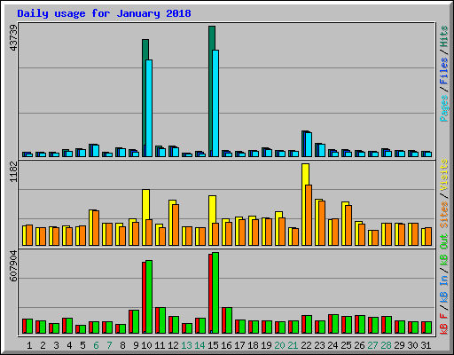Select the cyan Pages bar for day 15

tap(215, 103)
